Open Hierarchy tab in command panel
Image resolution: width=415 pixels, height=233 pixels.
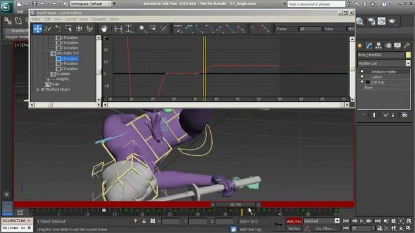pos(379,45)
